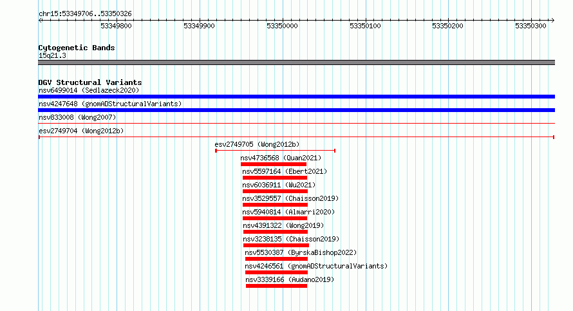Click the nsv6499014 (Sedlazeck2020) variant label
This screenshot has height=311, width=573.
[89, 90]
